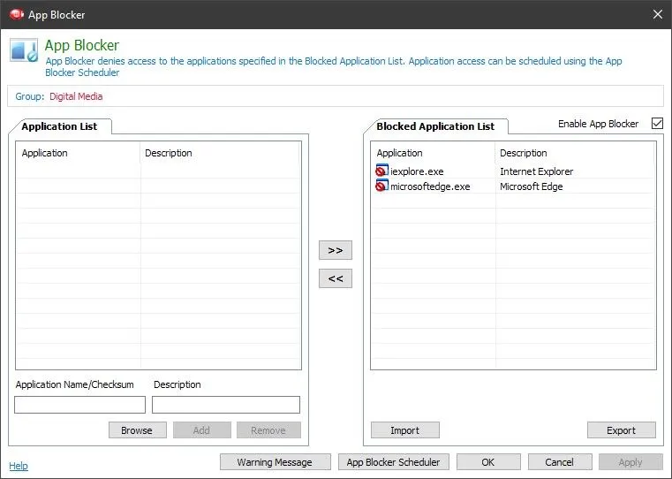The width and height of the screenshot is (672, 479).
Task: Sort Application List by Application column header
Action: coord(78,153)
